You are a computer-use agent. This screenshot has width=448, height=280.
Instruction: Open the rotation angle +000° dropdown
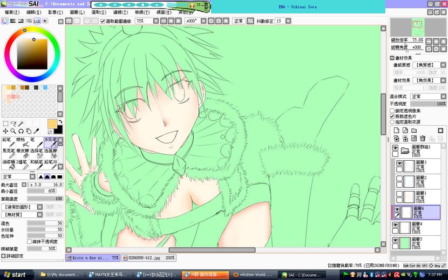coord(203,21)
